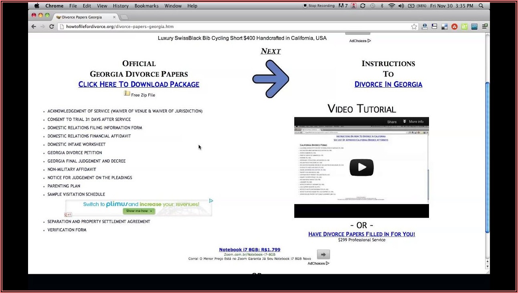Click the AdChoices icon near the top ad
The width and height of the screenshot is (518, 293).
369,41
